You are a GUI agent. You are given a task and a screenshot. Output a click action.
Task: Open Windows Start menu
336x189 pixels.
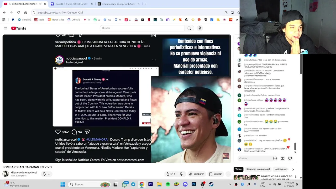tap(63, 184)
